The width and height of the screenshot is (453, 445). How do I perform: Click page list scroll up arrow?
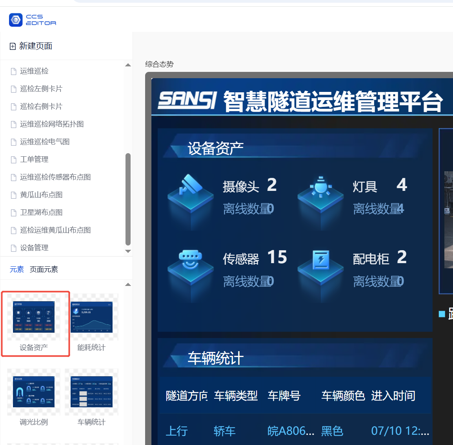pyautogui.click(x=128, y=65)
